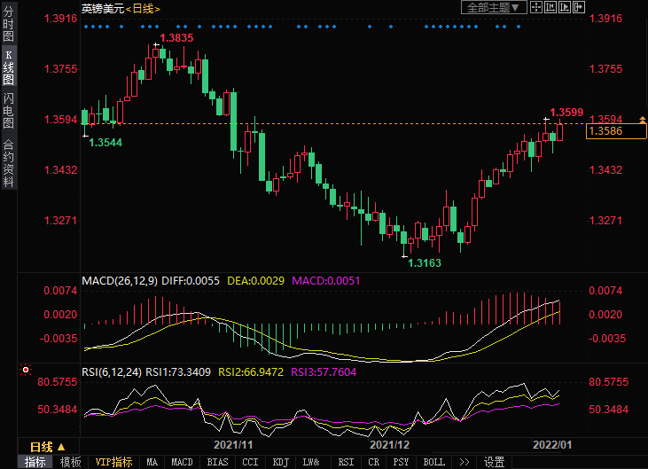This screenshot has height=469, width=648.
Task: Click the range measurement icon in top toolbar
Action: tap(550, 7)
